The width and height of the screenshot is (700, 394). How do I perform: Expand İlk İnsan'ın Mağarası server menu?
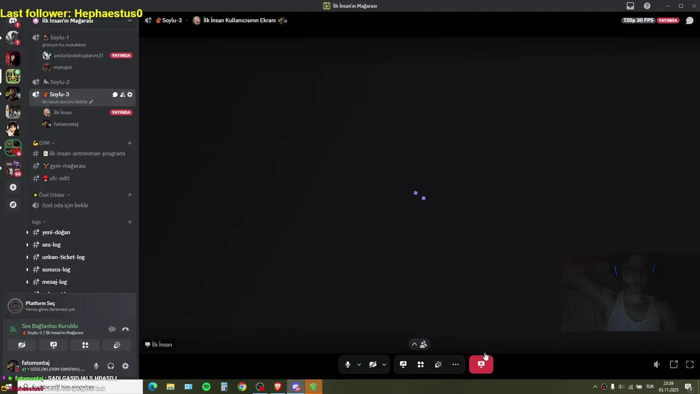pos(130,20)
